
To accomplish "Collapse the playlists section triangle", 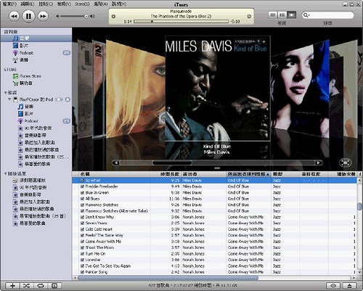I will pos(5,173).
